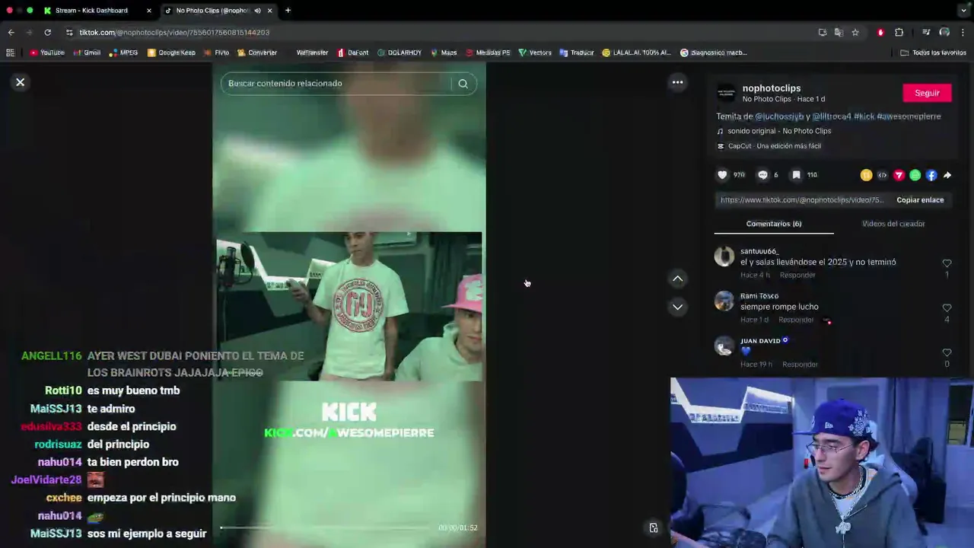Click the nophotoclips profile avatar
The width and height of the screenshot is (974, 548).
coord(726,93)
